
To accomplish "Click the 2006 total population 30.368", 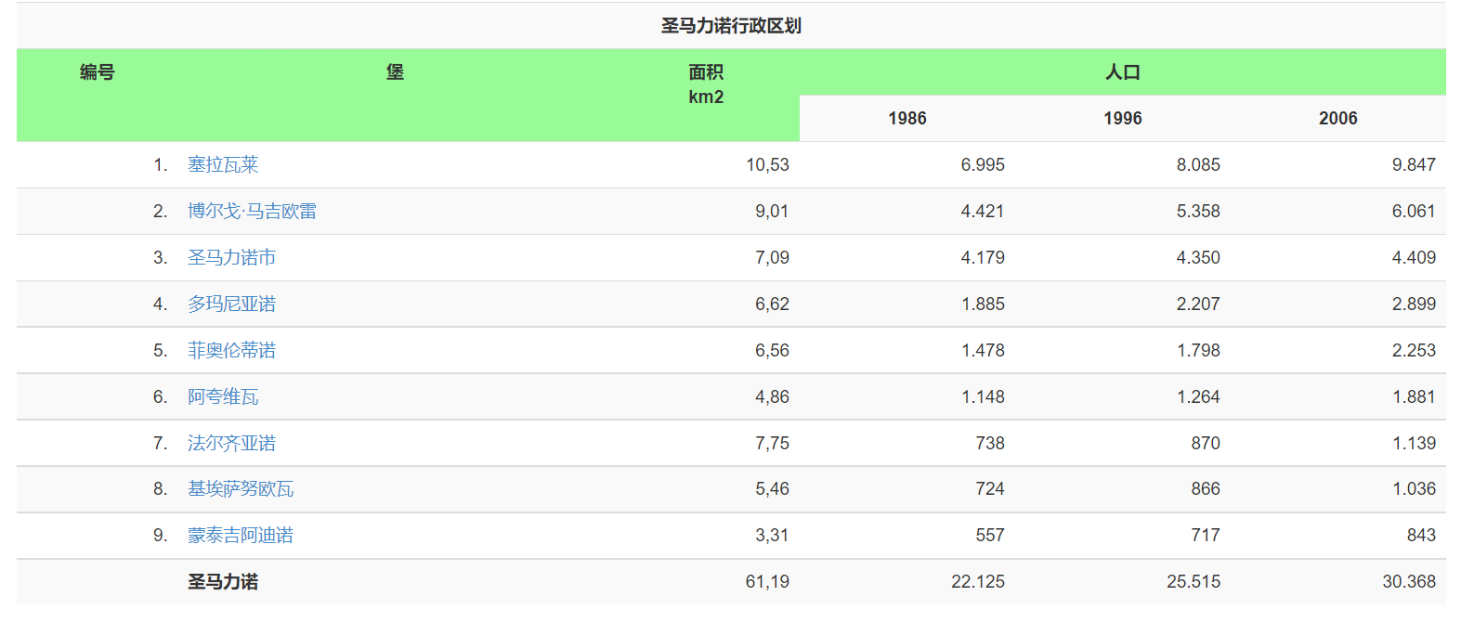I will pos(1408,582).
